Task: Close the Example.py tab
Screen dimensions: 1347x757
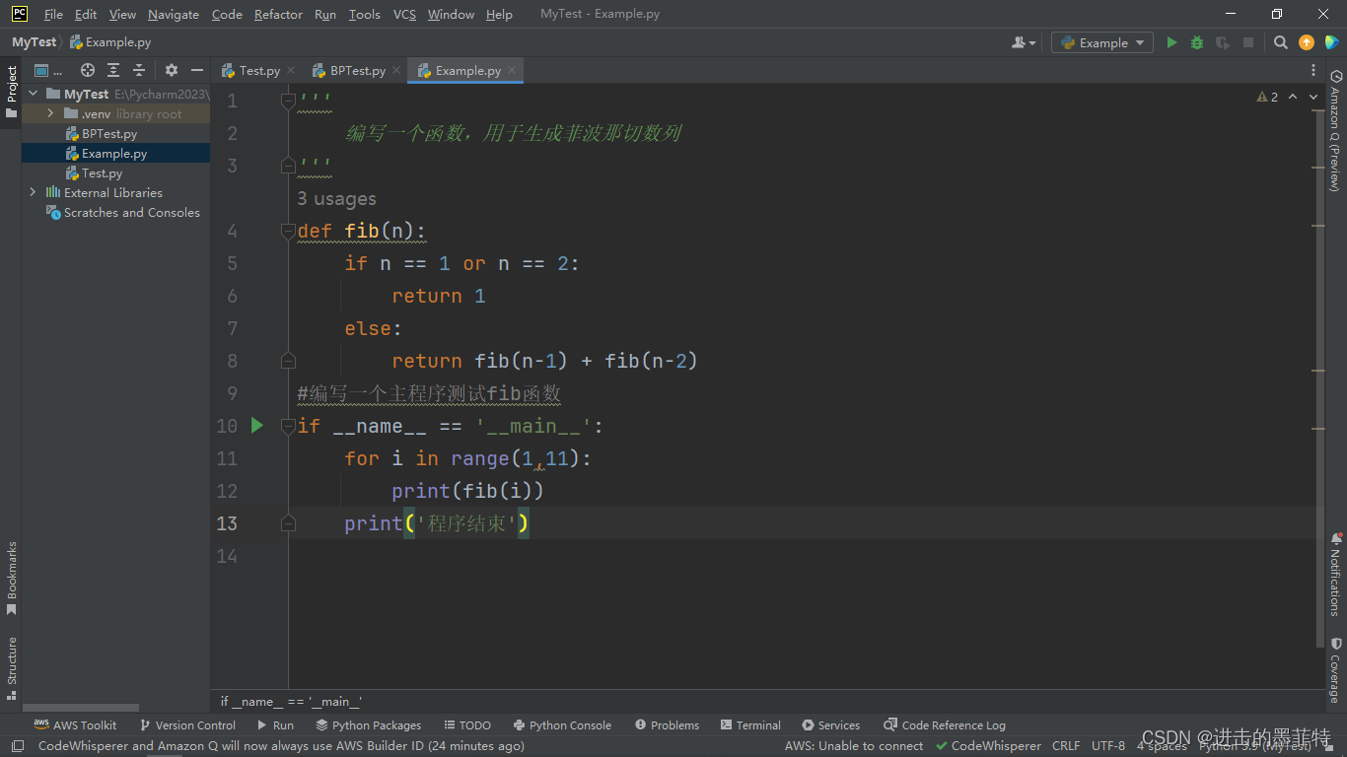Action: [512, 71]
